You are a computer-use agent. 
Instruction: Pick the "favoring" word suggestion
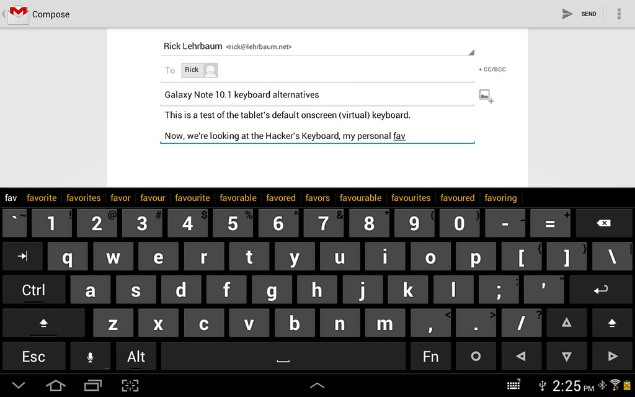[x=500, y=198]
